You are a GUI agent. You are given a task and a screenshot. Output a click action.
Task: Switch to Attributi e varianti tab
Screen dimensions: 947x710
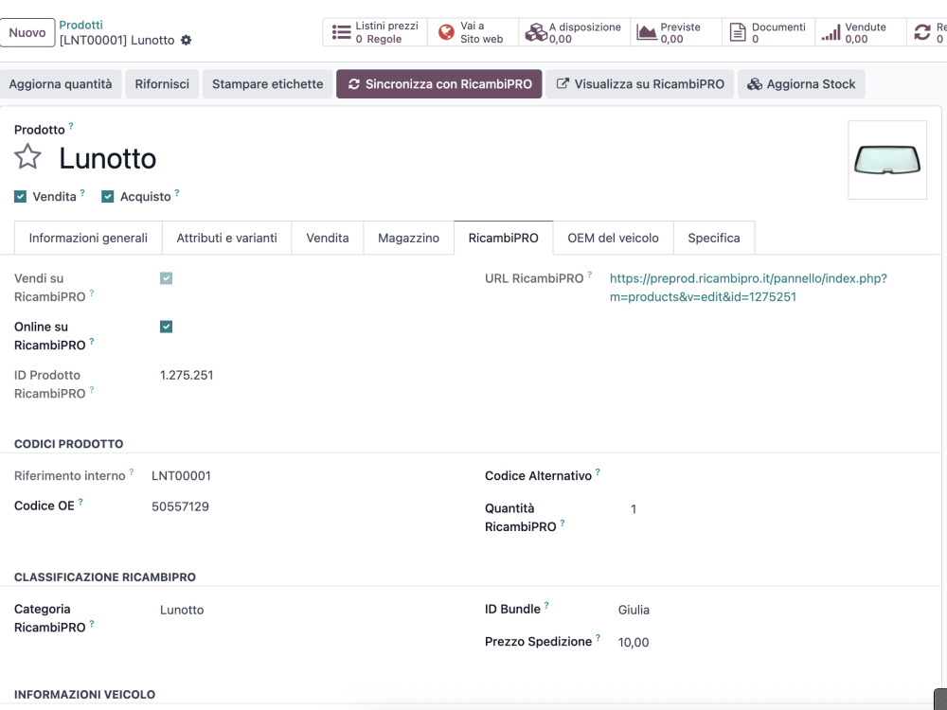(x=226, y=238)
